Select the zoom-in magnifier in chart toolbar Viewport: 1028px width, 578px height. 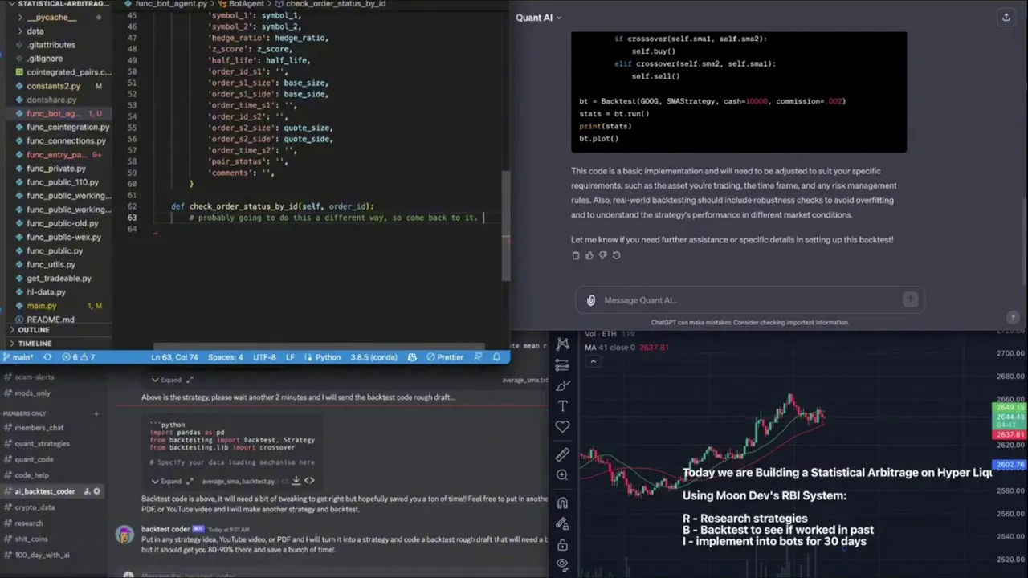(562, 475)
